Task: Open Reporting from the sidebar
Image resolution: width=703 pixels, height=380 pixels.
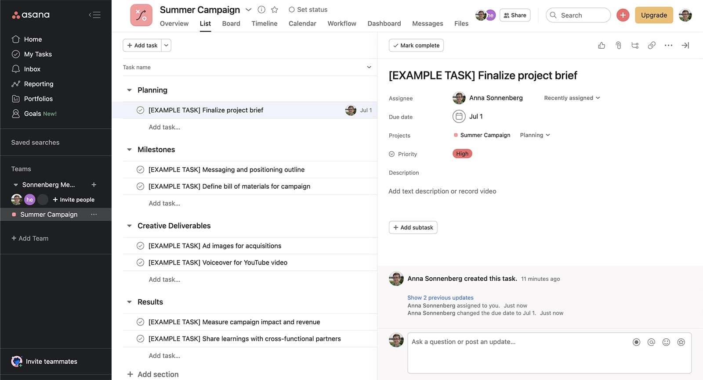Action: coord(33,84)
